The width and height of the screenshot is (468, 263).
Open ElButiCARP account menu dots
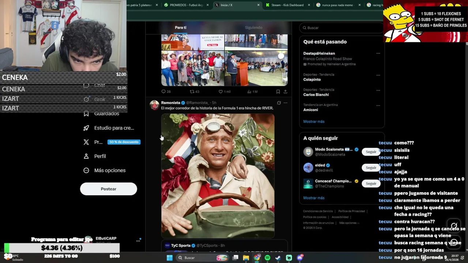click(138, 241)
